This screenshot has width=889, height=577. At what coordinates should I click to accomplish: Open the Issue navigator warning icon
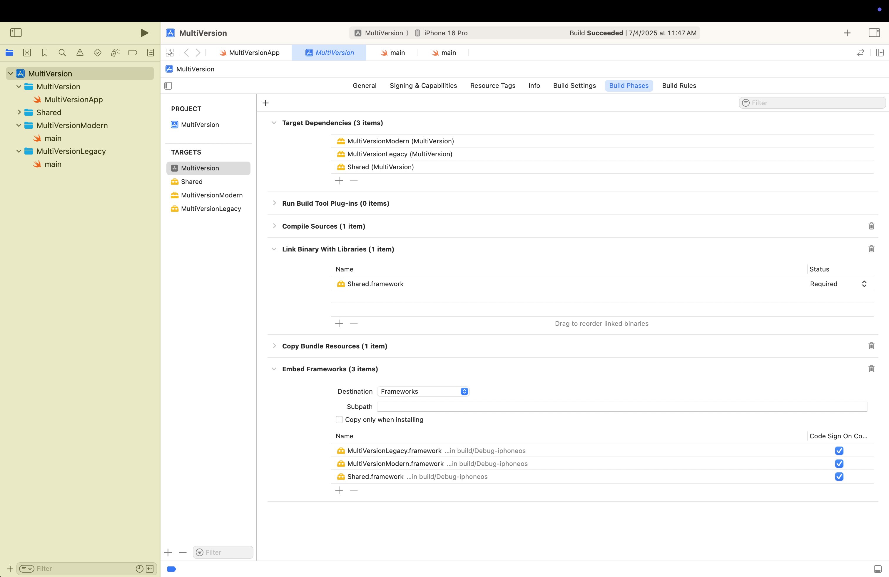coord(80,53)
